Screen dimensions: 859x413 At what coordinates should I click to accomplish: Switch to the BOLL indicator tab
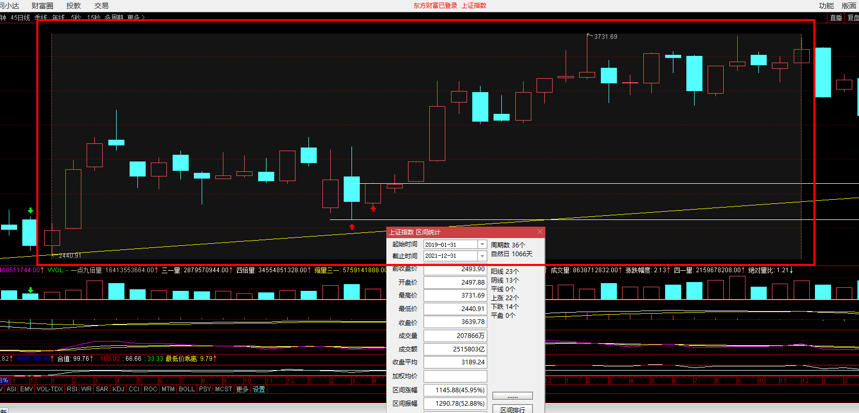[x=187, y=389]
